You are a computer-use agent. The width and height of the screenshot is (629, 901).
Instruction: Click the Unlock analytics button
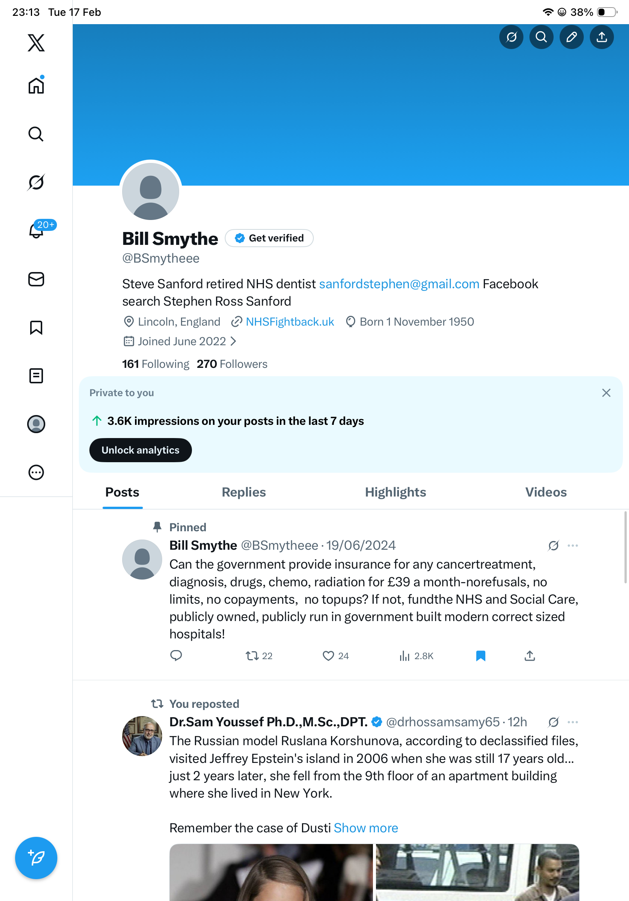[140, 450]
